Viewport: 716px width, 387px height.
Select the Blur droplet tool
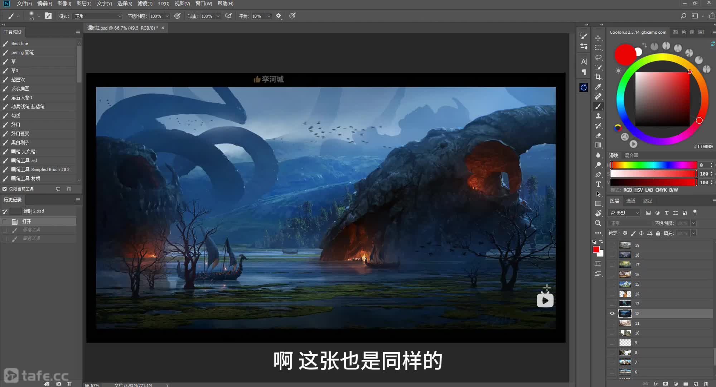pyautogui.click(x=598, y=155)
